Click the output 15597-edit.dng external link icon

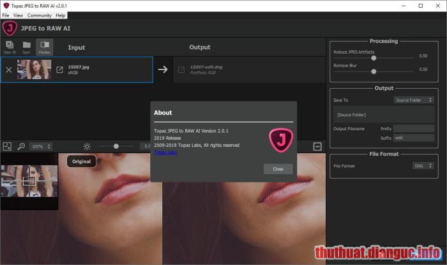click(181, 70)
